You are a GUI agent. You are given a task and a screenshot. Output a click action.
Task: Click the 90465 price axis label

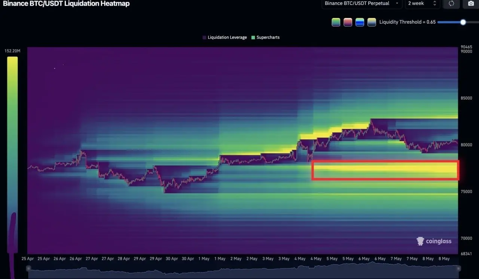click(x=467, y=47)
